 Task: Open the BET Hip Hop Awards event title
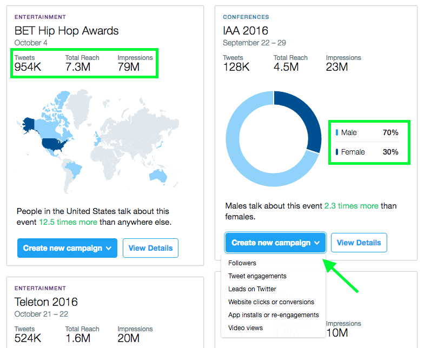[x=67, y=31]
